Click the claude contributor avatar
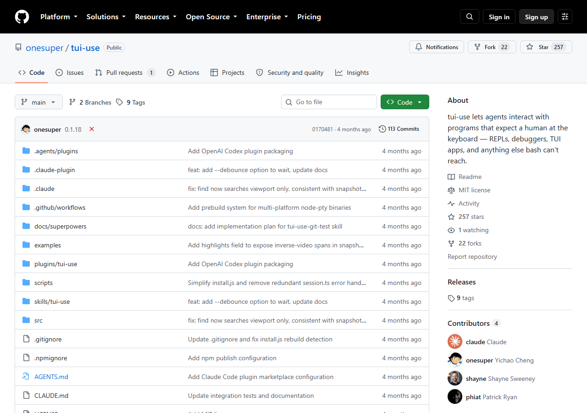This screenshot has width=587, height=413. [455, 341]
